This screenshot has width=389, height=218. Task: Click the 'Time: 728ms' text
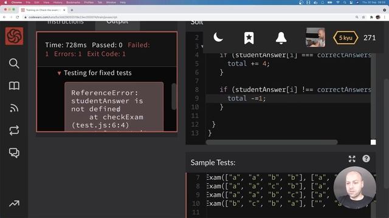coord(66,45)
